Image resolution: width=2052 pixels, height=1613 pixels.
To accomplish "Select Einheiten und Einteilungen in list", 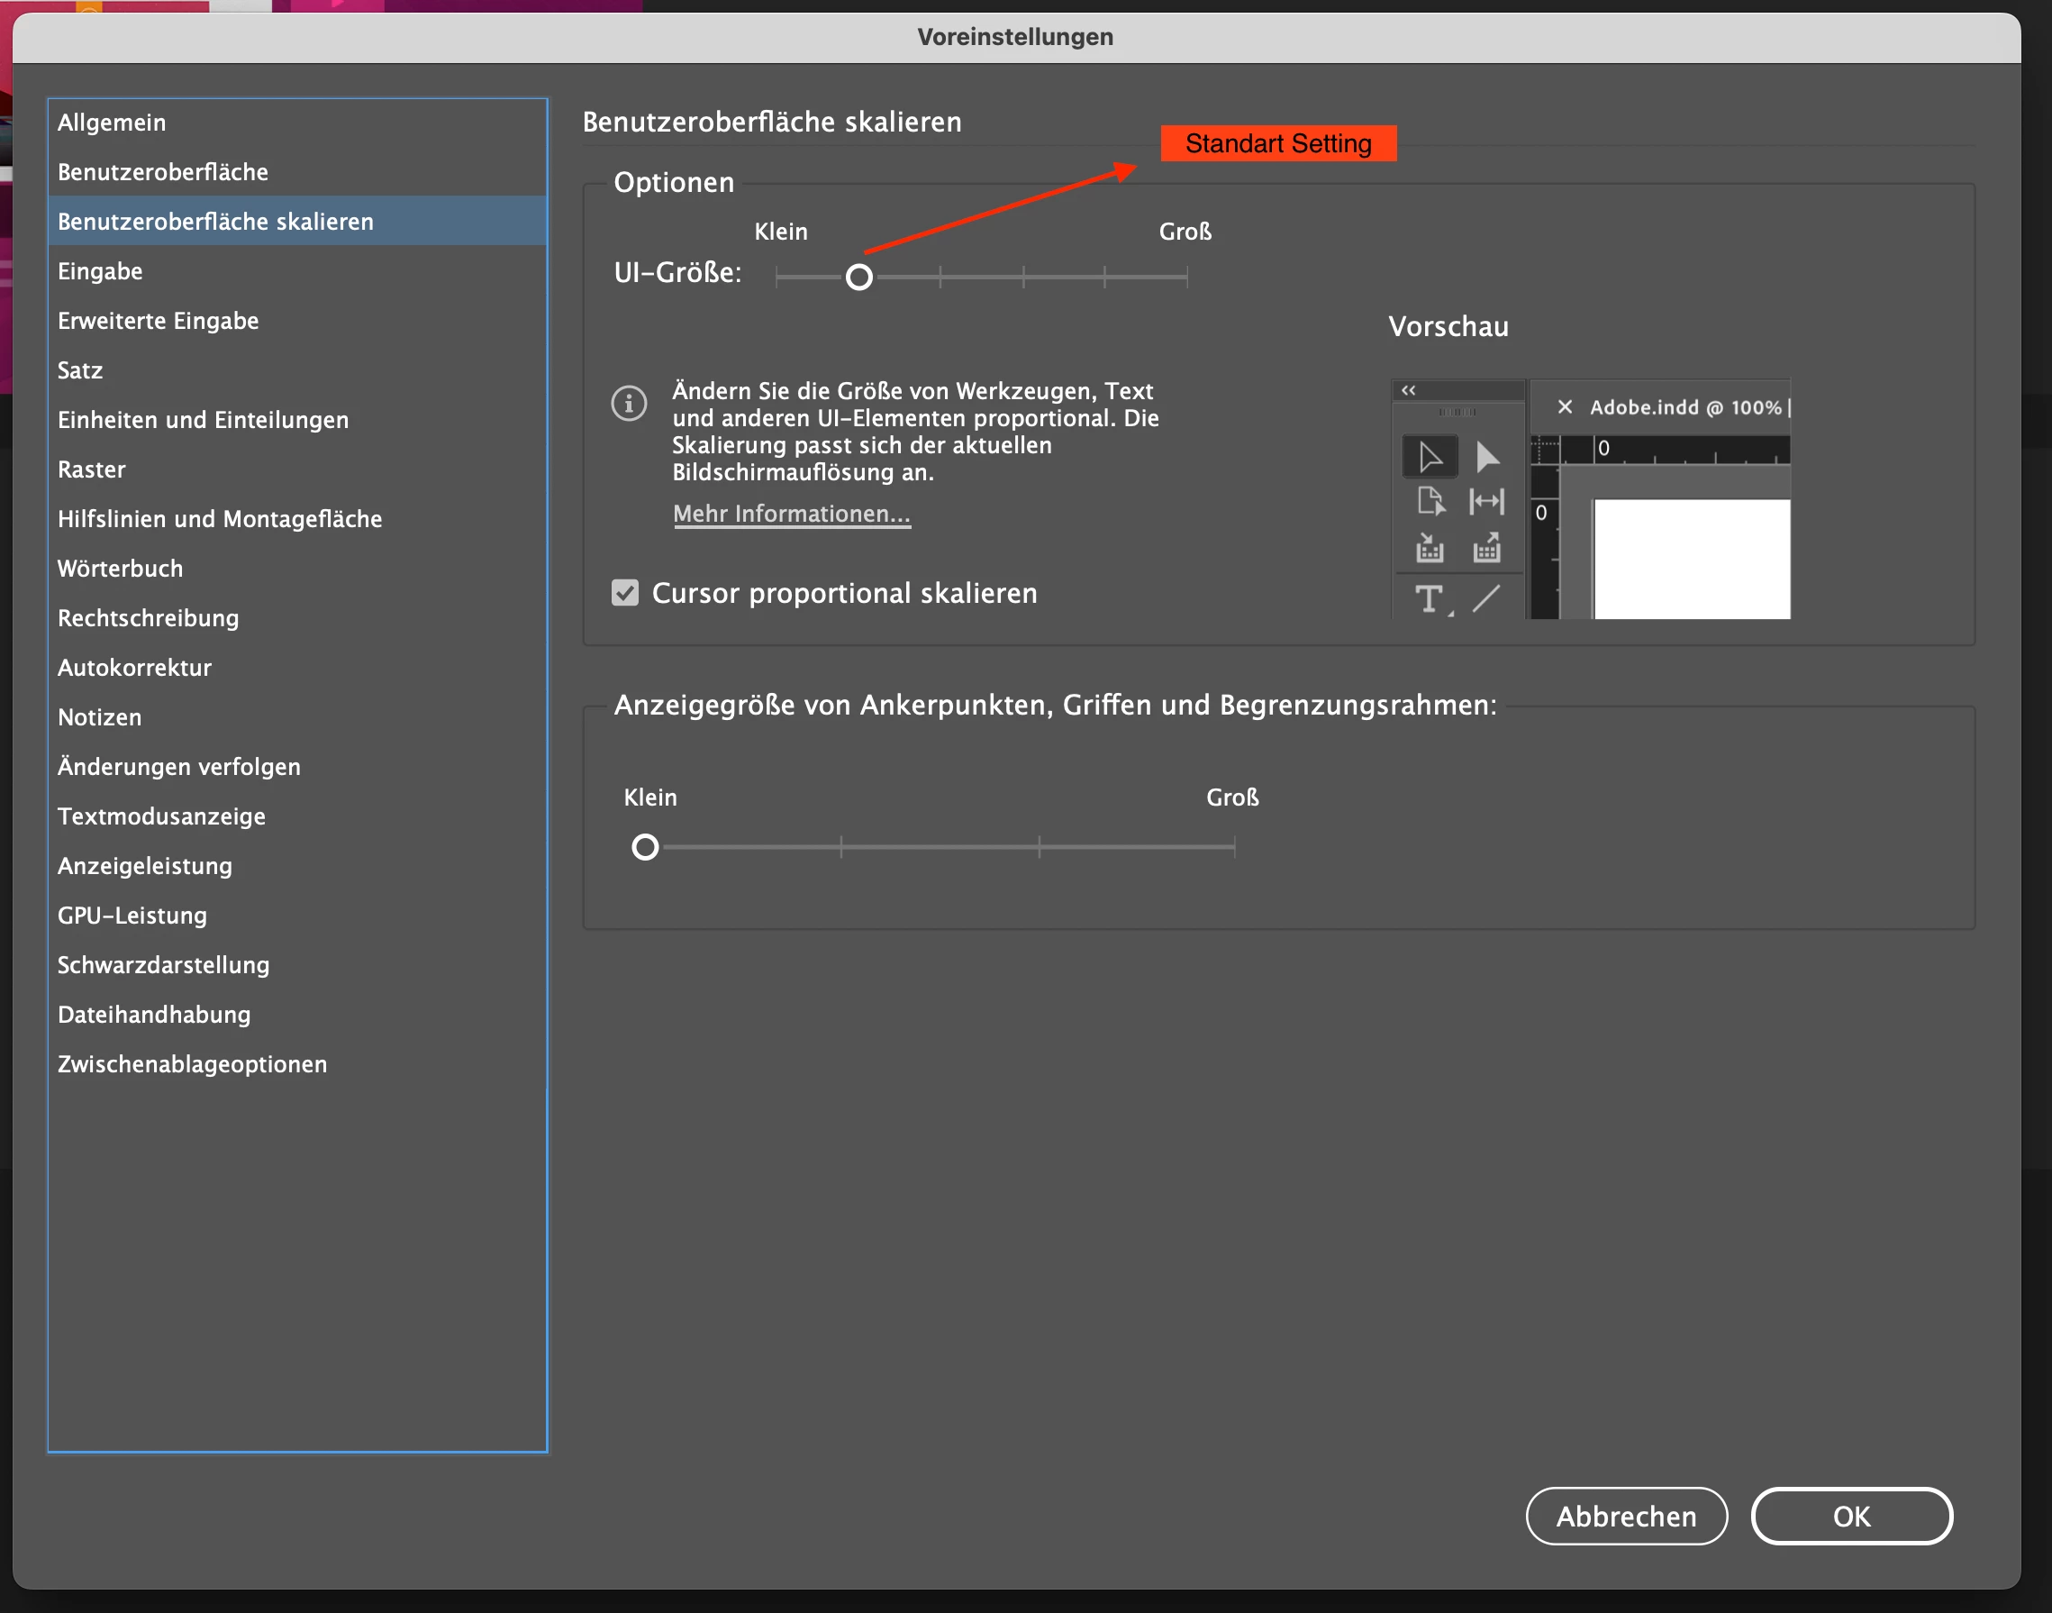I will [x=203, y=420].
